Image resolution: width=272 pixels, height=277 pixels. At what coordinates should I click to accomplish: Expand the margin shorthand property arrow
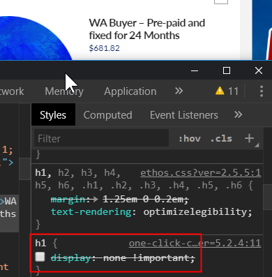(x=96, y=200)
